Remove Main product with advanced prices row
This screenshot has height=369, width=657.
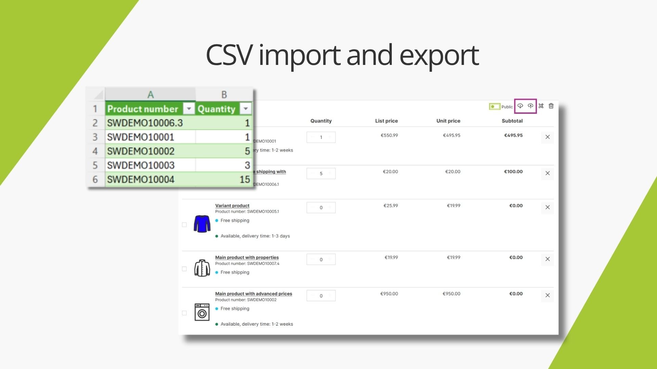pyautogui.click(x=547, y=296)
